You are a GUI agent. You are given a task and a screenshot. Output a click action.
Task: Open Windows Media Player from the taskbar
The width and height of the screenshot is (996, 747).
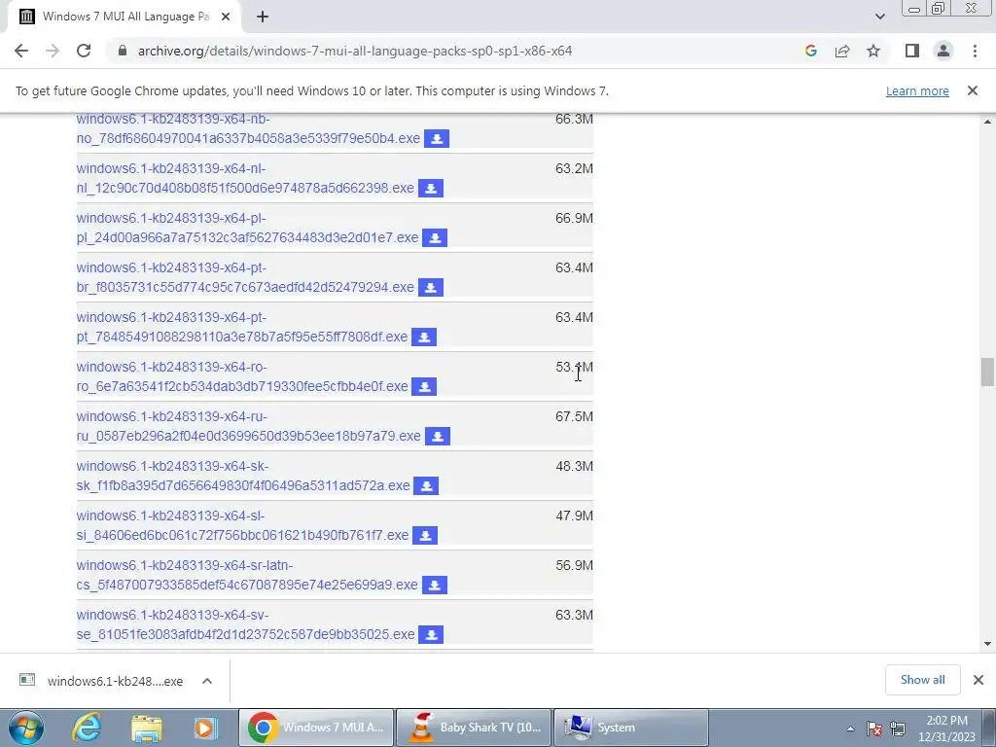205,728
